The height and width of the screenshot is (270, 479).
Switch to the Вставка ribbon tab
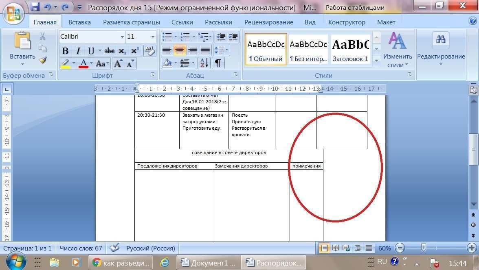79,22
